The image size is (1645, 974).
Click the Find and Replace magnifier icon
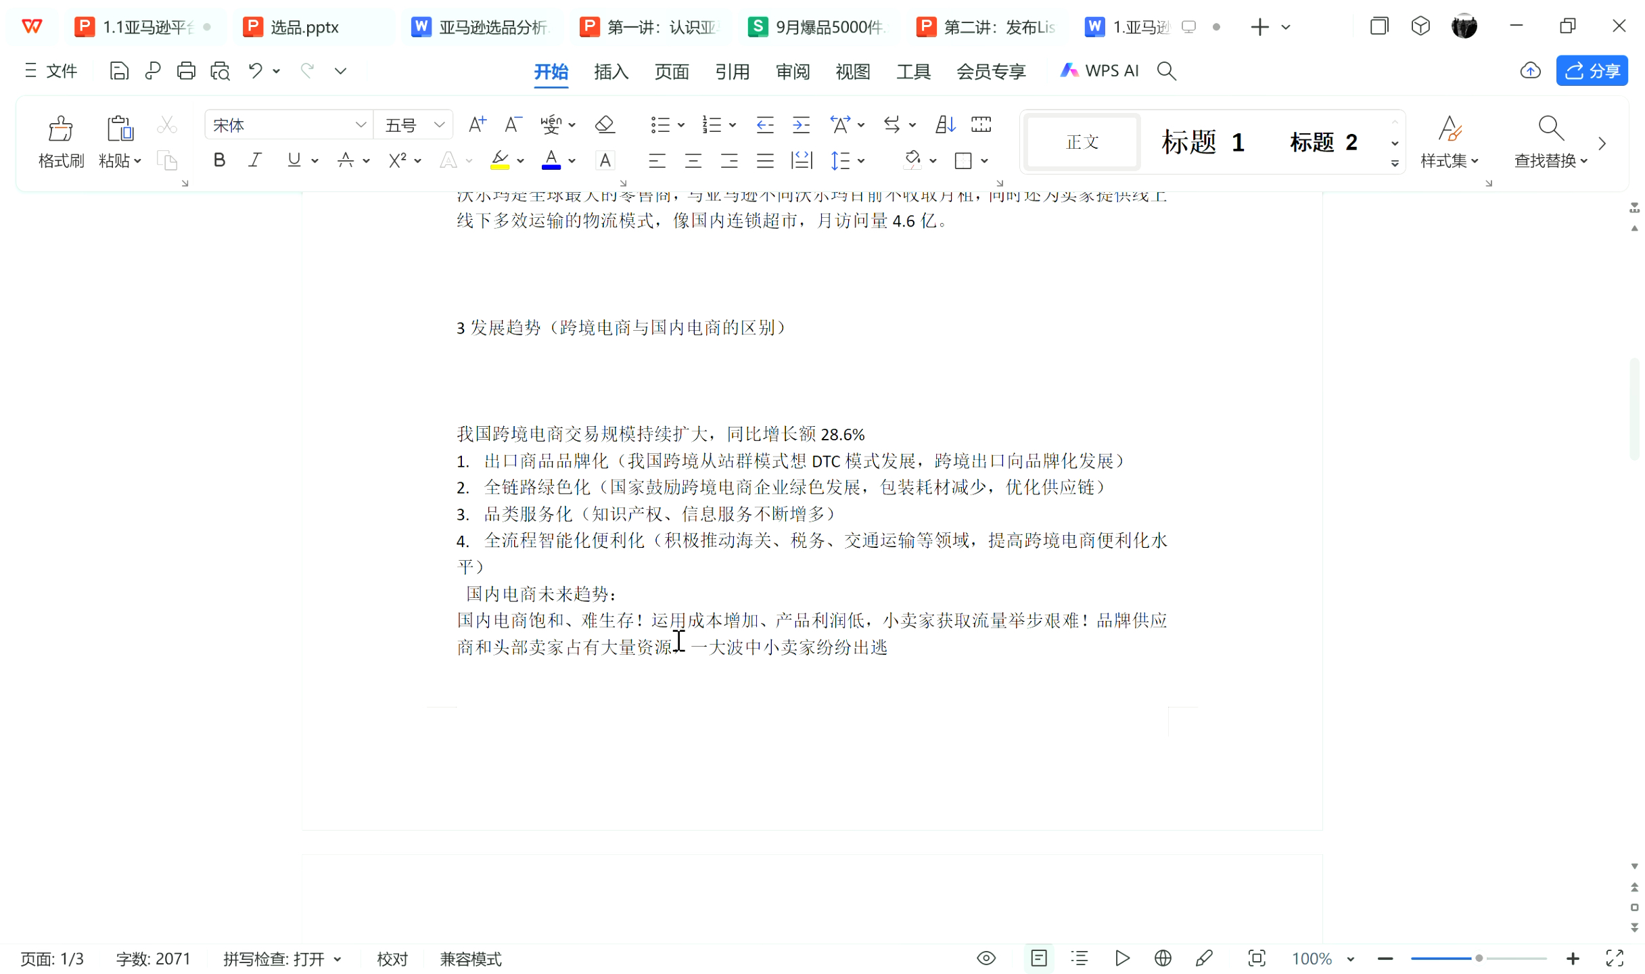click(x=1550, y=129)
